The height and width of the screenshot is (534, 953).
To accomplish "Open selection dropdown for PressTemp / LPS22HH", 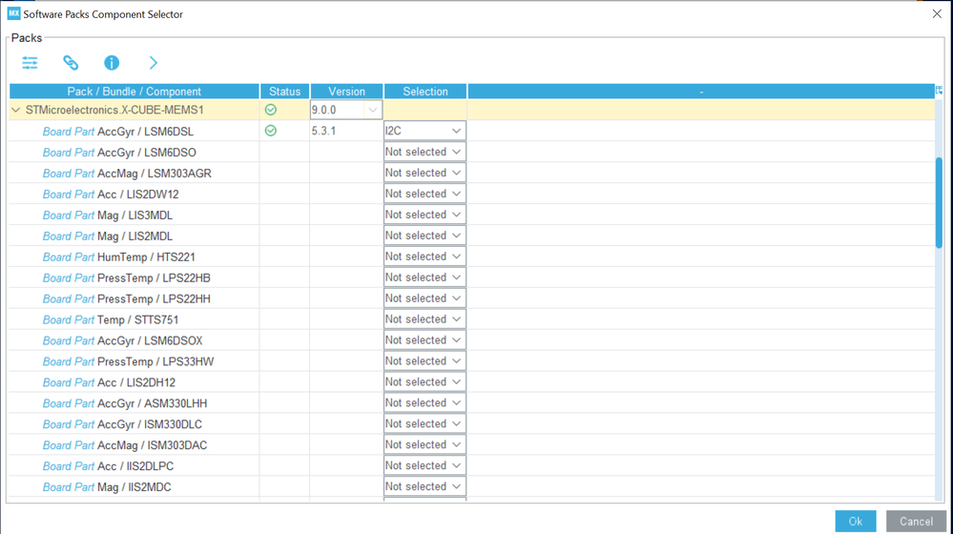I will (x=425, y=298).
